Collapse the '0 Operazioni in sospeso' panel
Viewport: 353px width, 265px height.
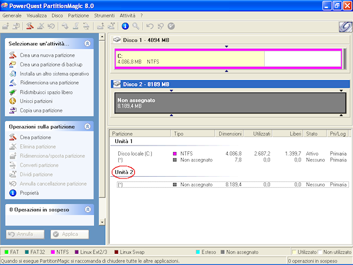coord(87,210)
